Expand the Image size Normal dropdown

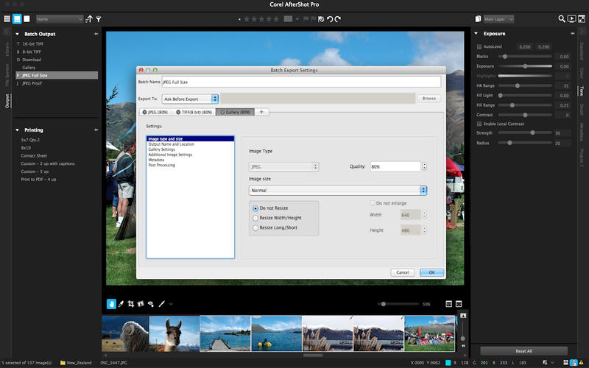(339, 190)
